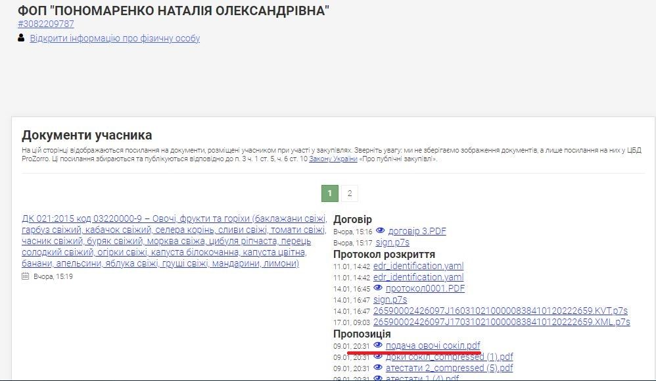
Task: Click the eye icon beside атестати 1 (4).pdf
Action: 379,378
